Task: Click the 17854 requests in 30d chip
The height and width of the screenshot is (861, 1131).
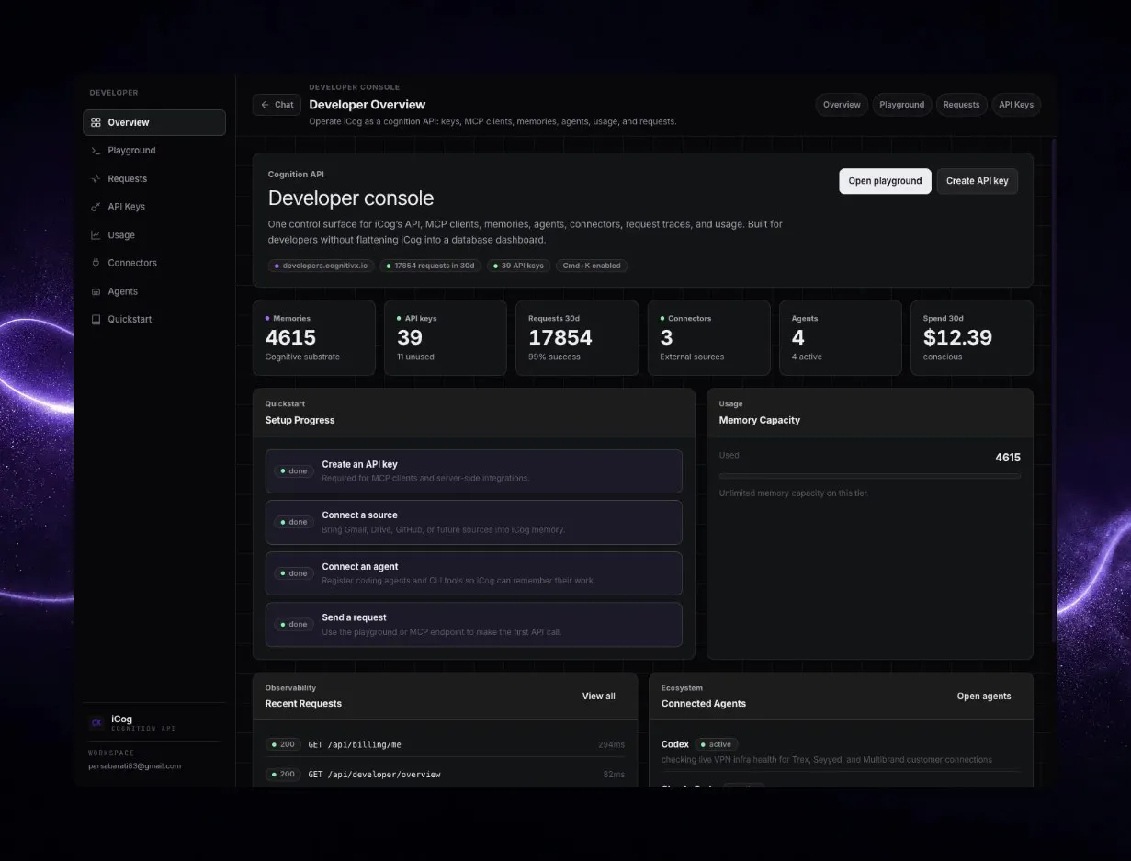Action: tap(431, 266)
